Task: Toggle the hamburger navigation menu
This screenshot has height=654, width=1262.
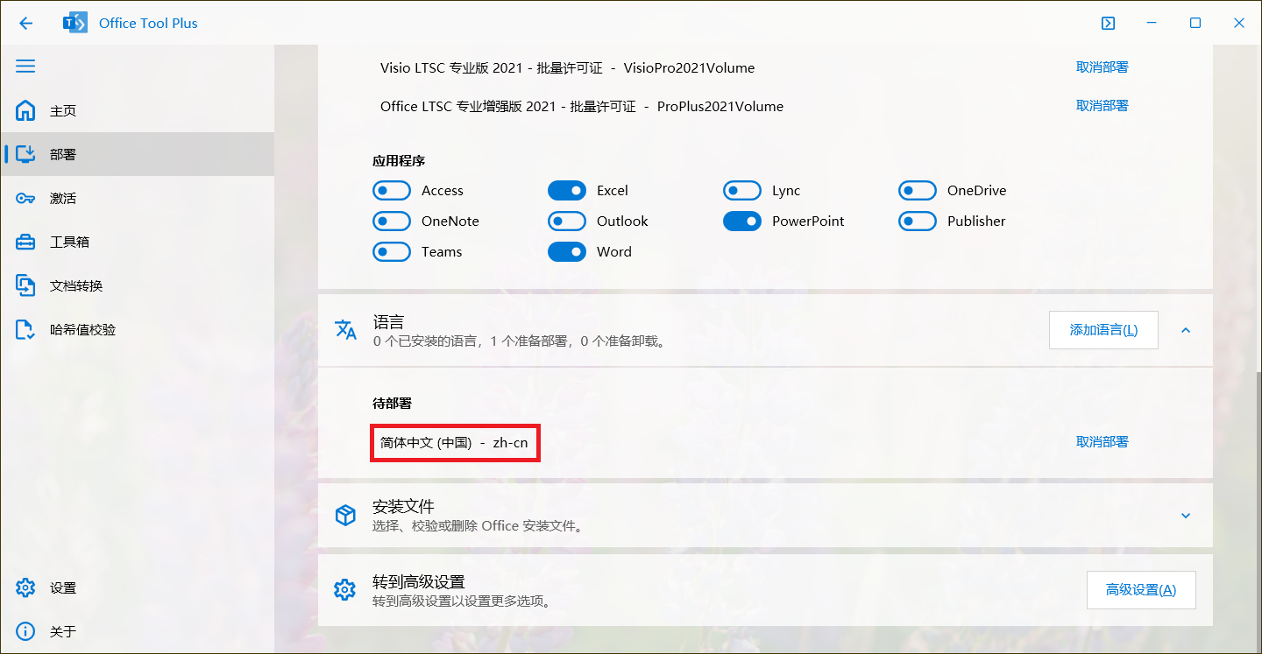Action: (x=25, y=67)
